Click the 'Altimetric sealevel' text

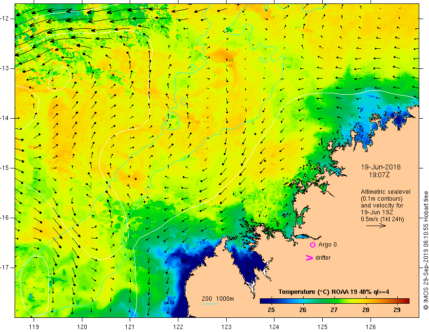point(386,192)
